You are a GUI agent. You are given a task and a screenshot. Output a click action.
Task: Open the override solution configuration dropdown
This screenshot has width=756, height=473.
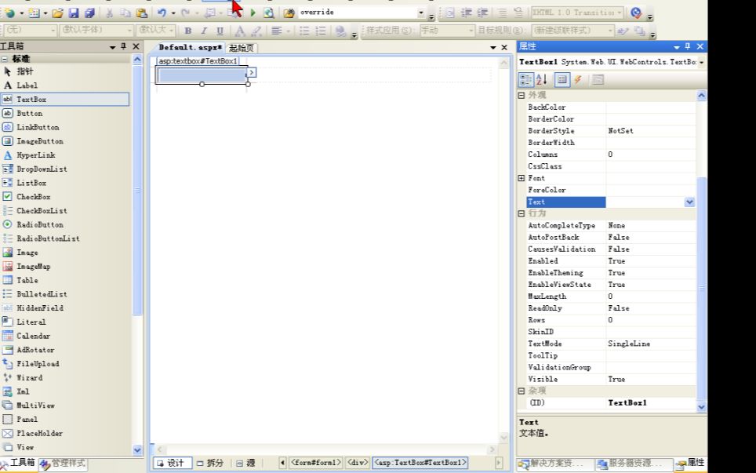(421, 13)
